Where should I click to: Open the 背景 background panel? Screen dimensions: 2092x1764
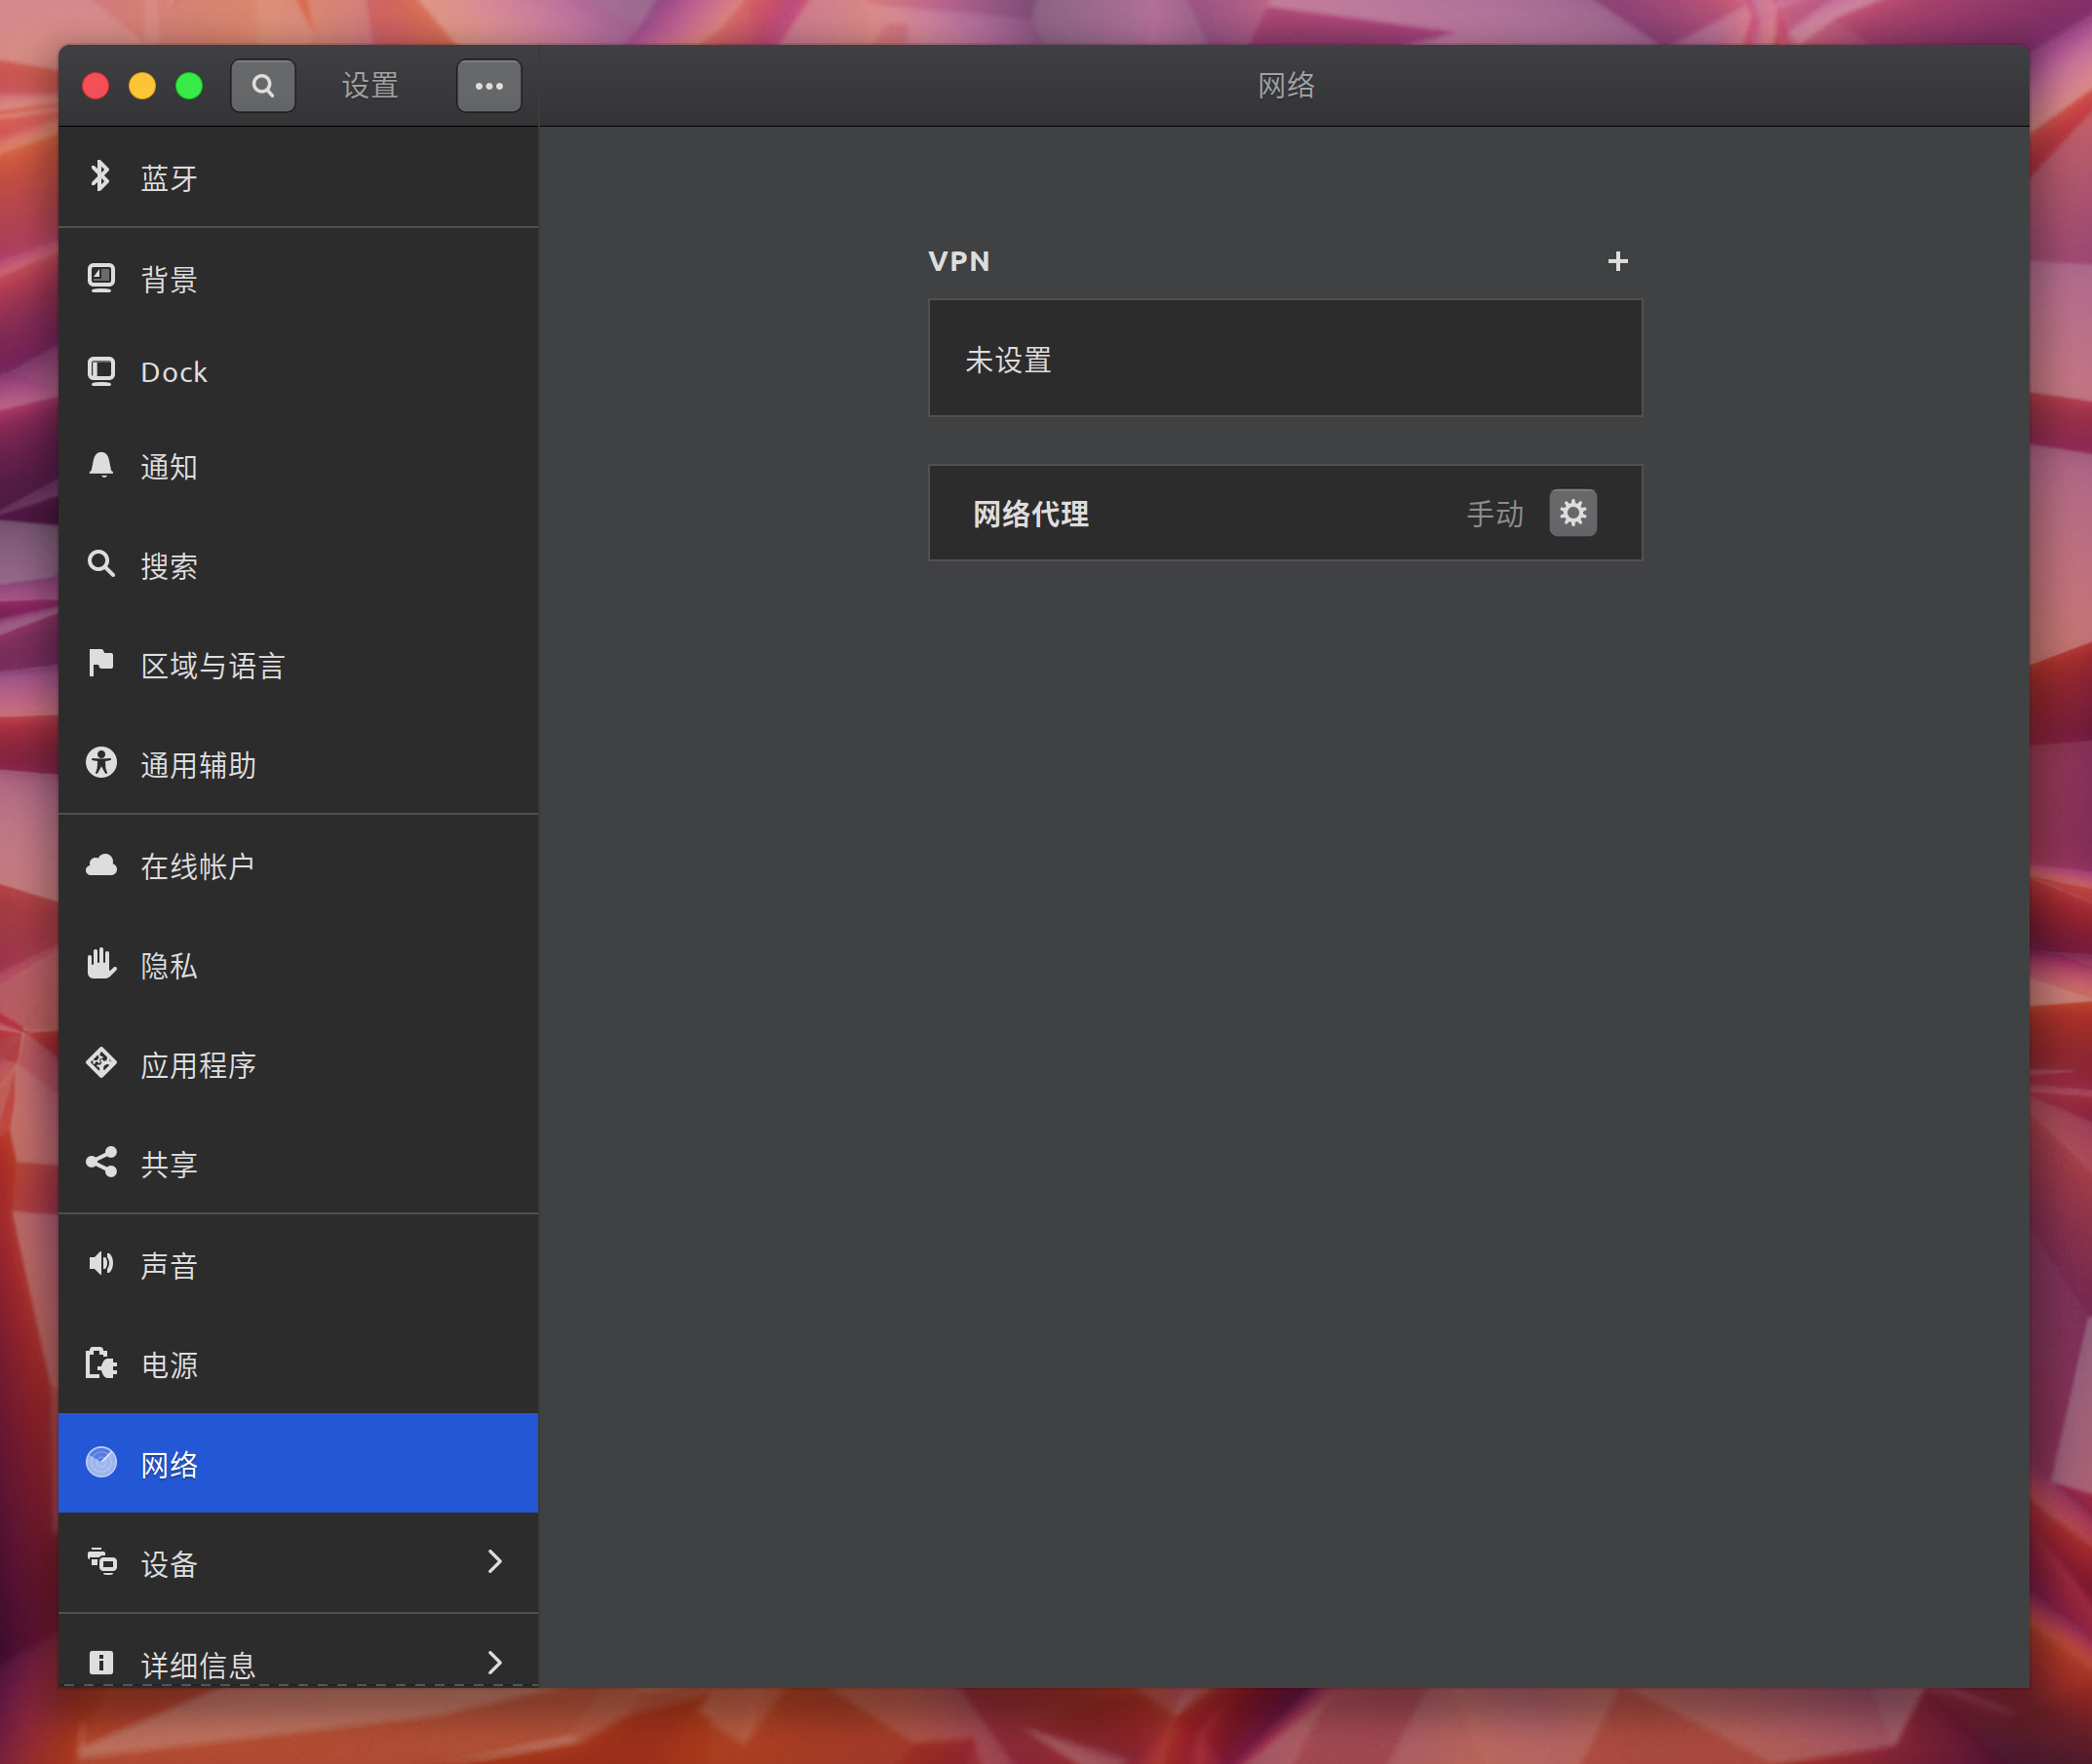[x=168, y=279]
